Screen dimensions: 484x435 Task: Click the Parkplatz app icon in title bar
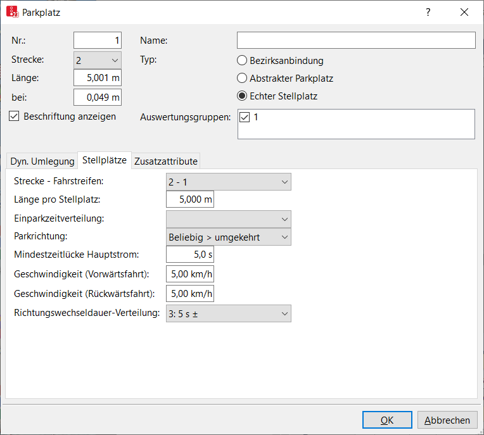tap(12, 12)
